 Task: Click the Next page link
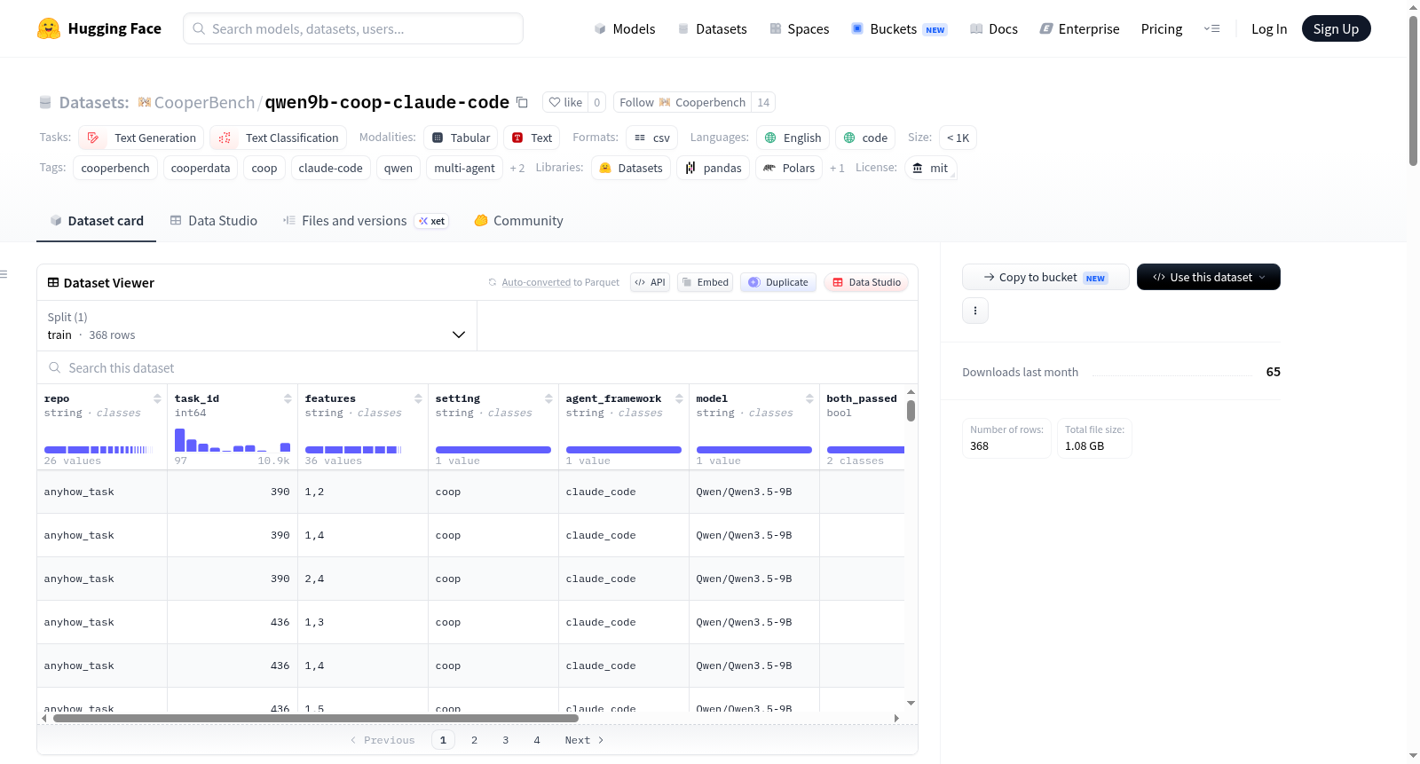click(x=584, y=740)
